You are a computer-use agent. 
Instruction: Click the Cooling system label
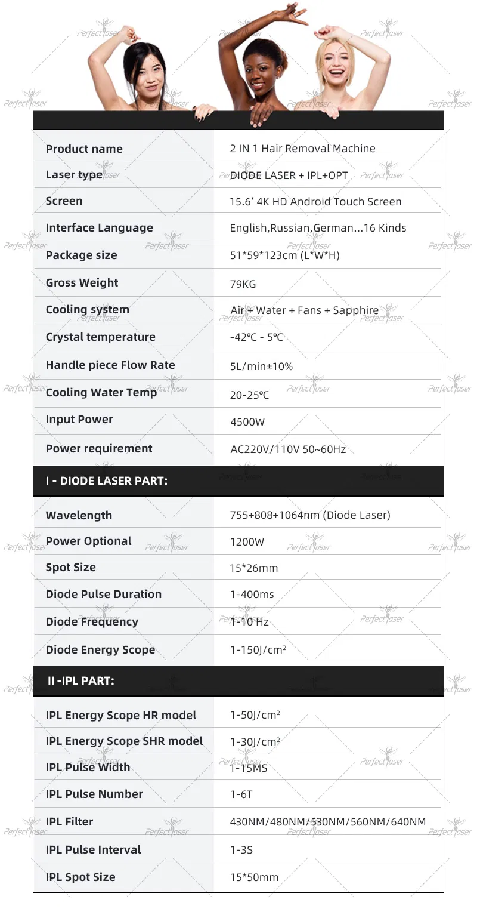pos(88,310)
